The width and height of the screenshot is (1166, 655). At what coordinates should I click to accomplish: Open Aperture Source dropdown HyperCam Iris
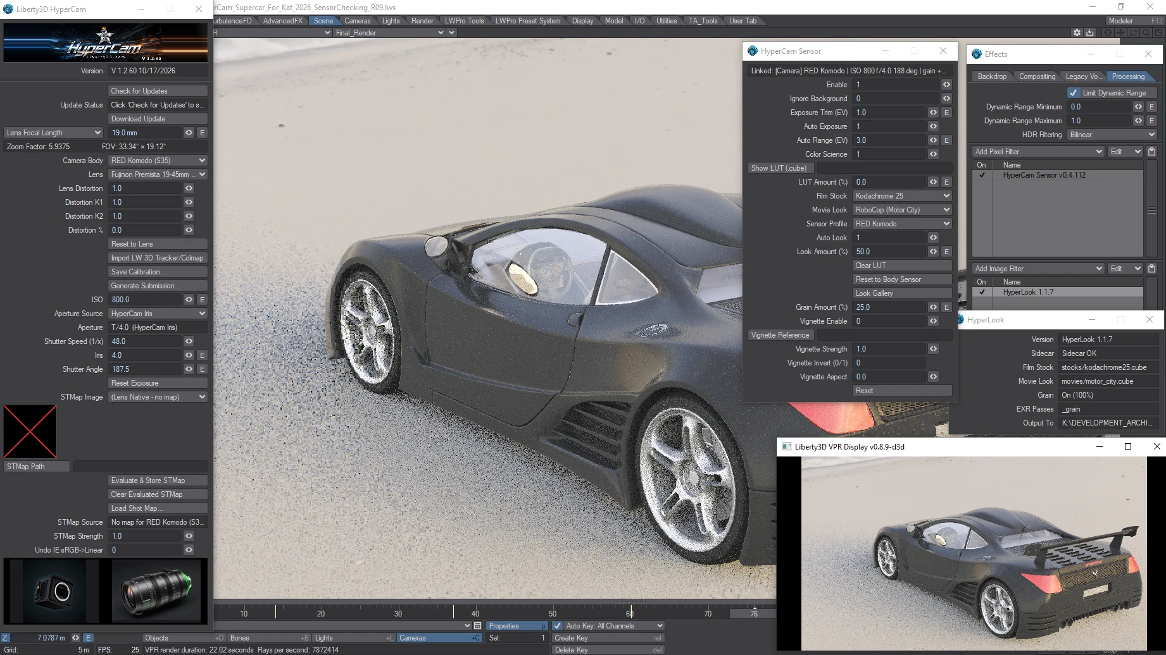(158, 314)
